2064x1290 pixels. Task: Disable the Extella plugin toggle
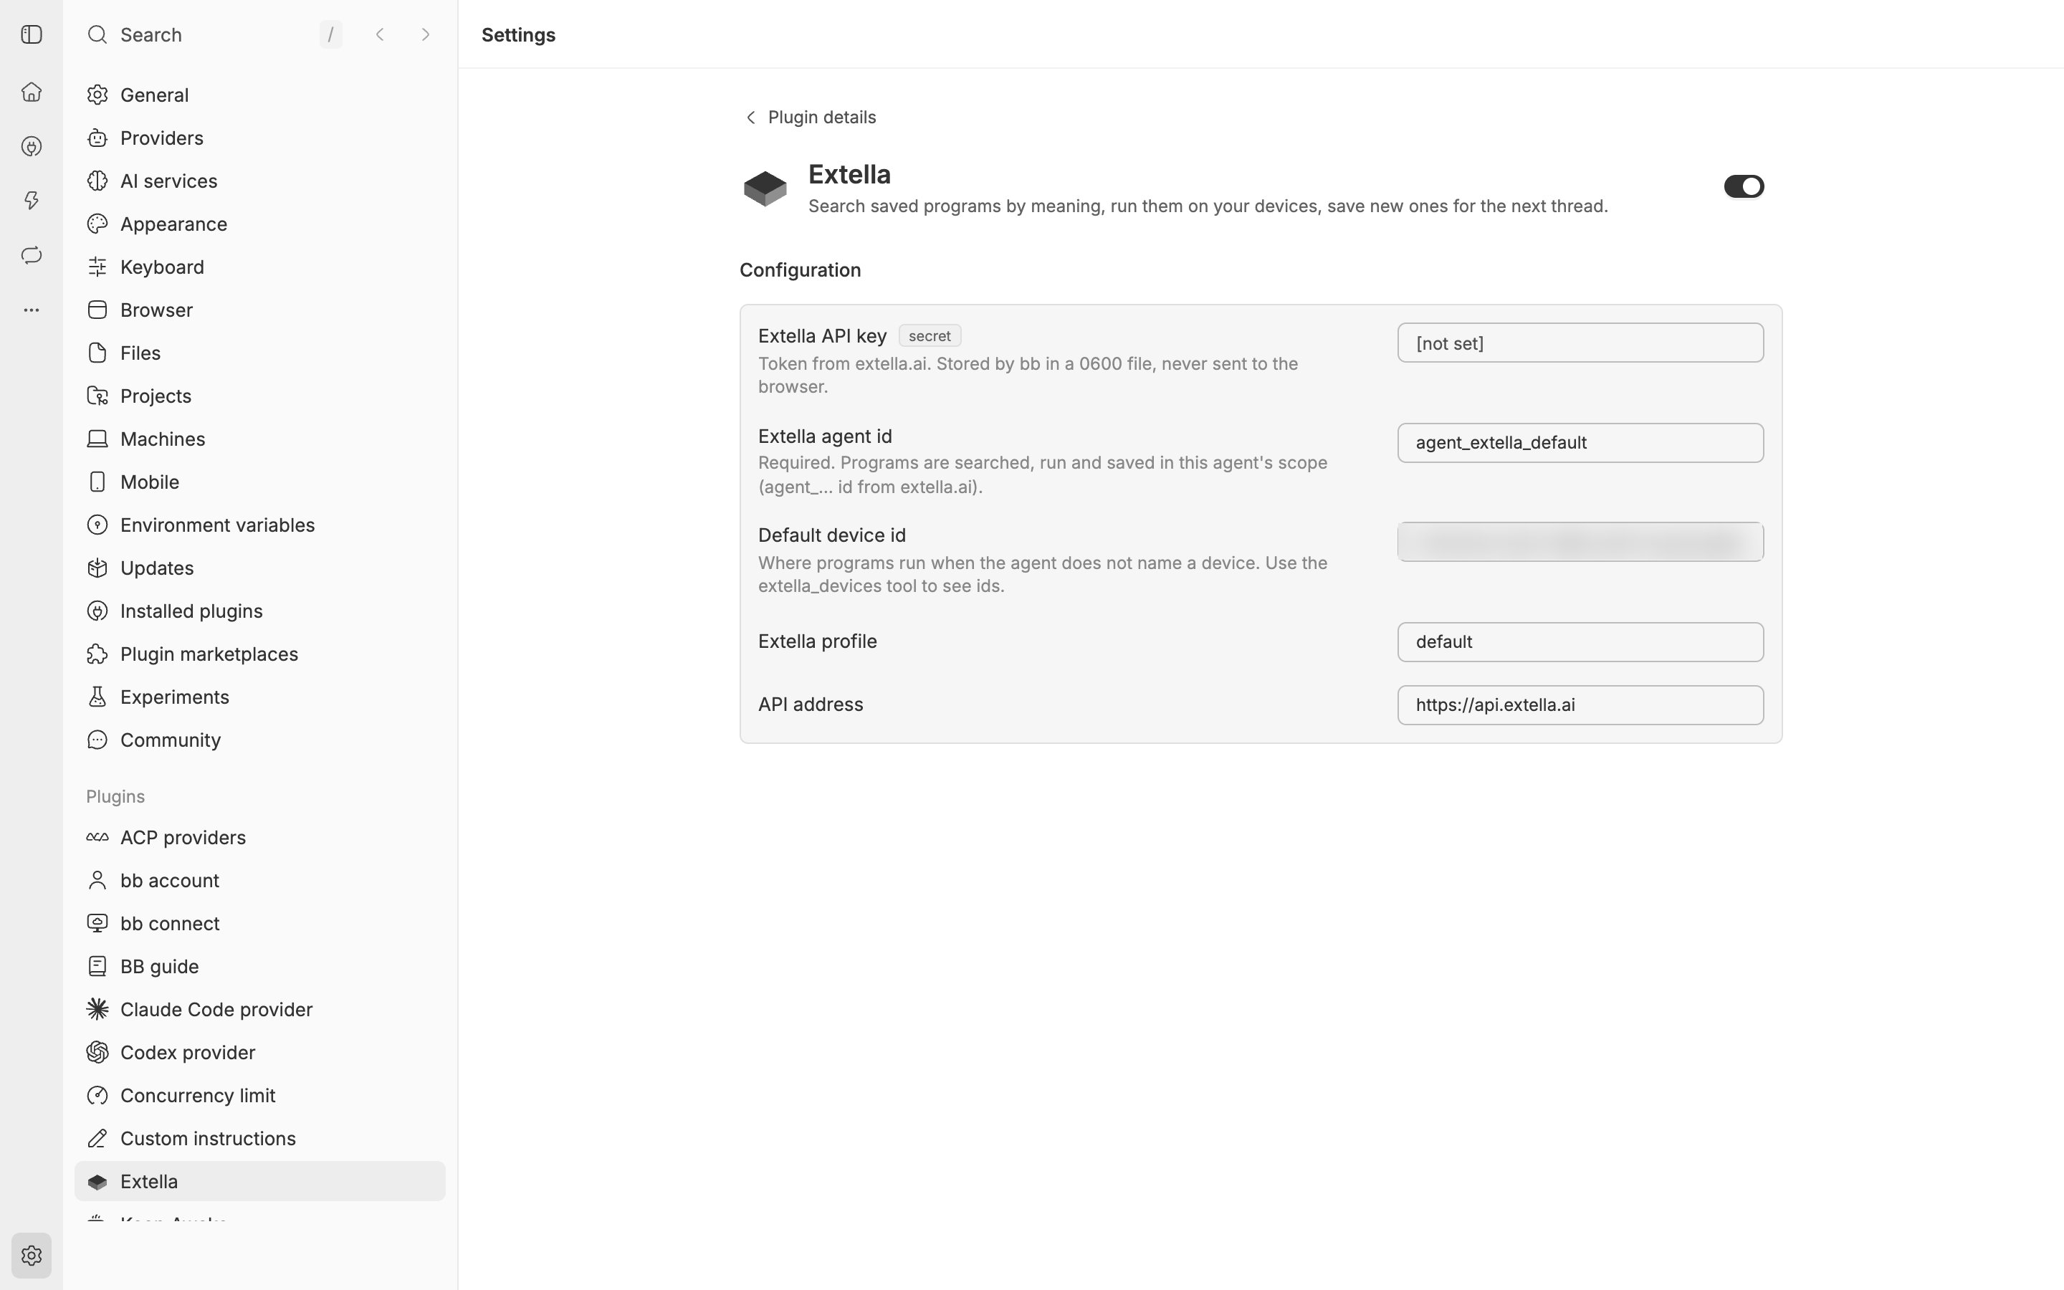[1744, 186]
